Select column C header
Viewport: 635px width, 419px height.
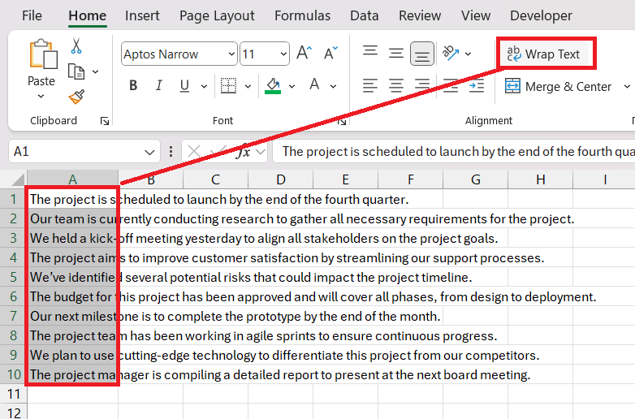coord(215,179)
